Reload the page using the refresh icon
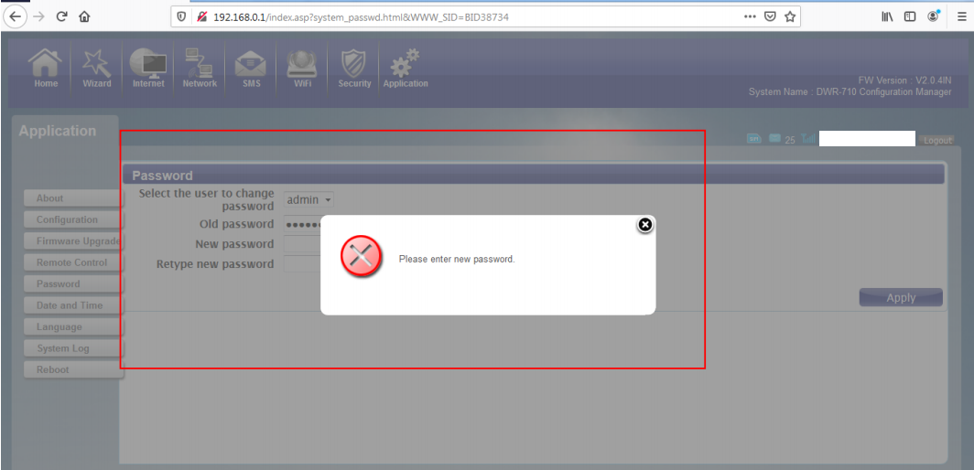 [x=61, y=16]
